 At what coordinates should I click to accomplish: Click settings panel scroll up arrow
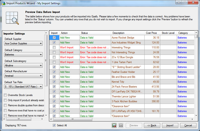coord(46,33)
